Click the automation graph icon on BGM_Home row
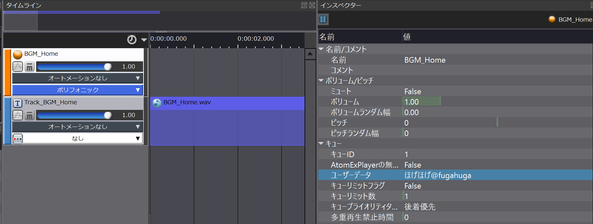This screenshot has width=593, height=224. [18, 67]
